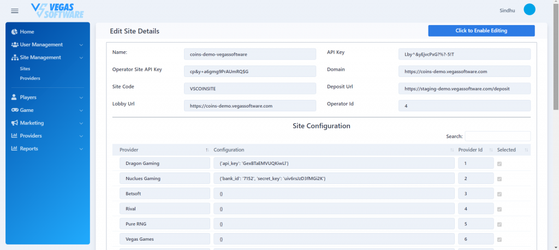This screenshot has width=559, height=250.
Task: Click the Pure RNG provider cell
Action: pos(165,224)
